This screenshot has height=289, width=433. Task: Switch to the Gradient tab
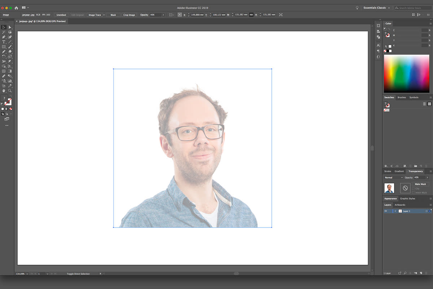point(399,171)
